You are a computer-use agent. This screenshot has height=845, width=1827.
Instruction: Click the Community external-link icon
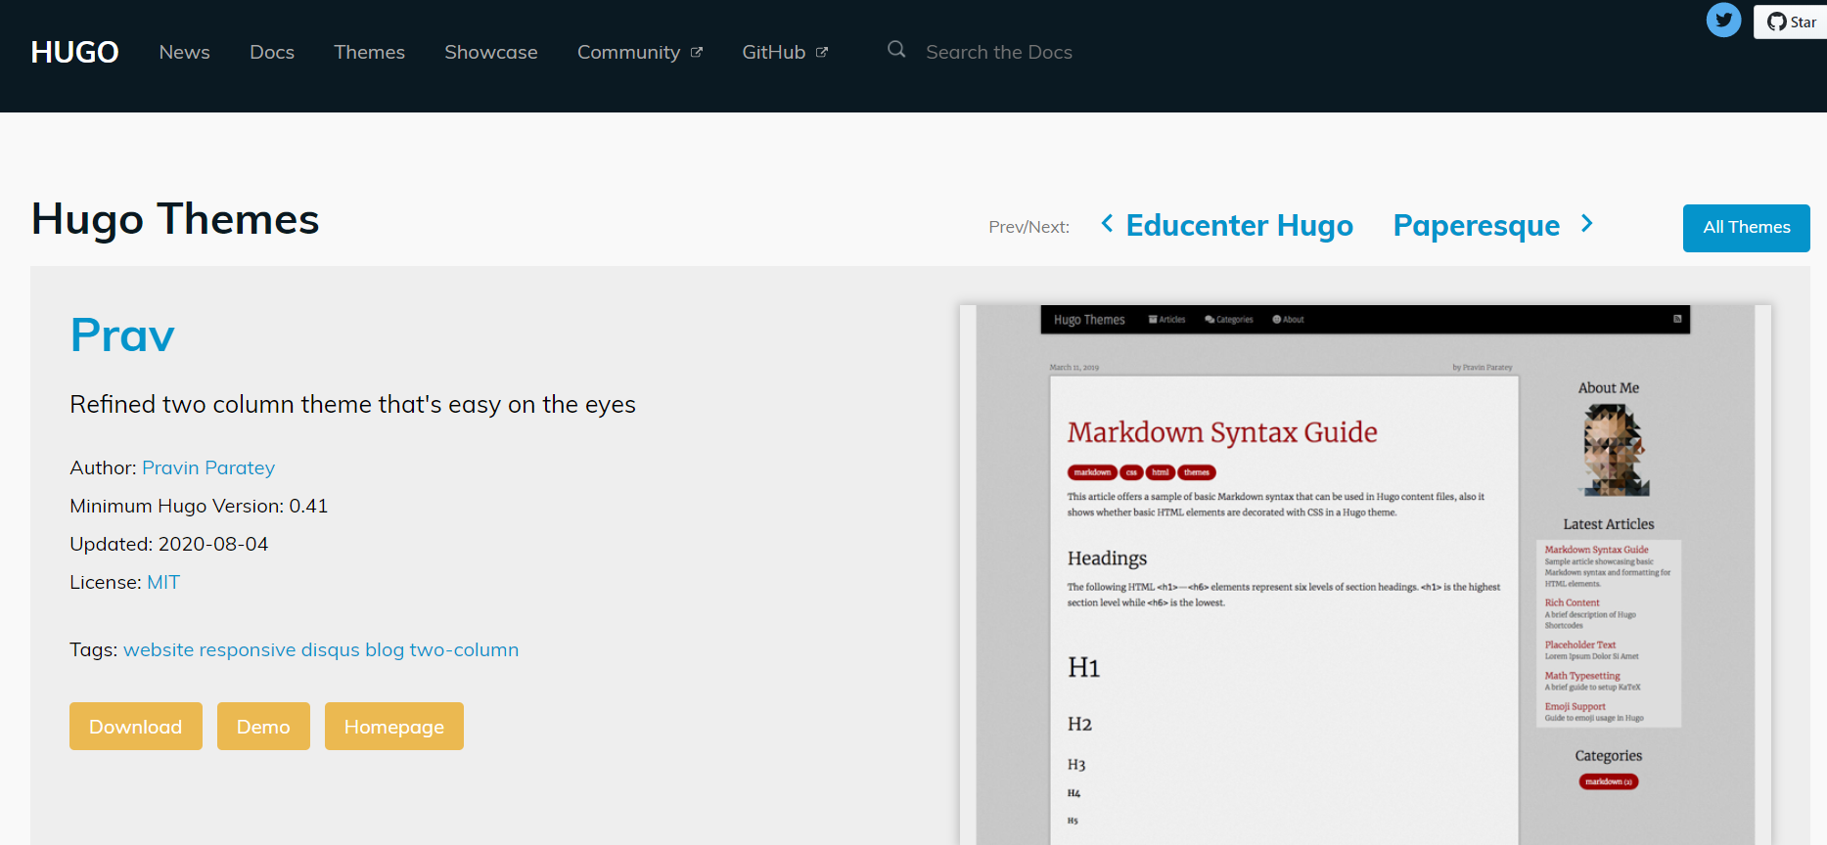pos(697,53)
